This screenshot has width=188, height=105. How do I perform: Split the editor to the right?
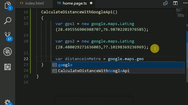(x=175, y=3)
